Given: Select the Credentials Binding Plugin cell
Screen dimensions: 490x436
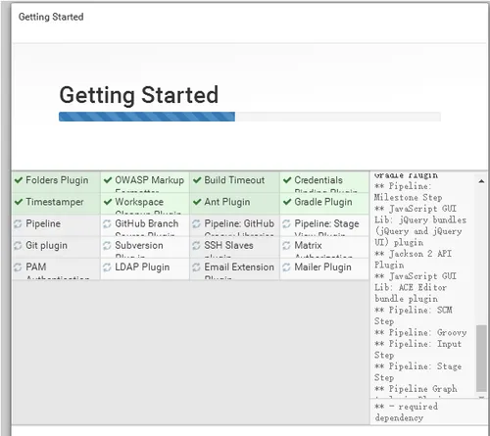Looking at the screenshot, I should coord(324,182).
